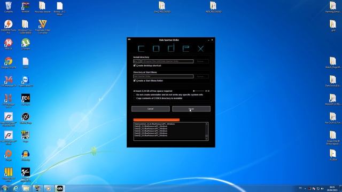Cancel the Halo Spartan Strike installation

151,109
